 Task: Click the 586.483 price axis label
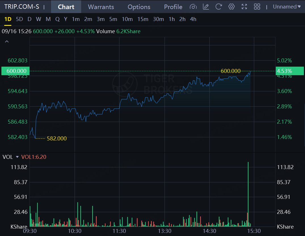18,122
